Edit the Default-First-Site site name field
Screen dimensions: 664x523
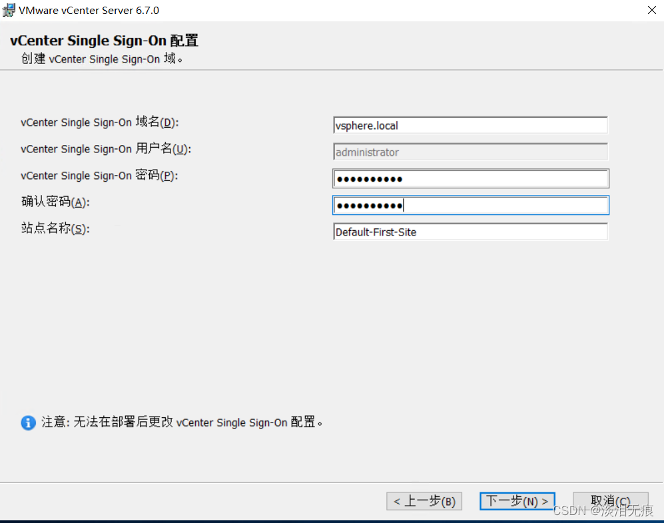(470, 232)
